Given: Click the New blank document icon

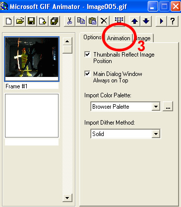Looking at the screenshot, I should 8,21.
